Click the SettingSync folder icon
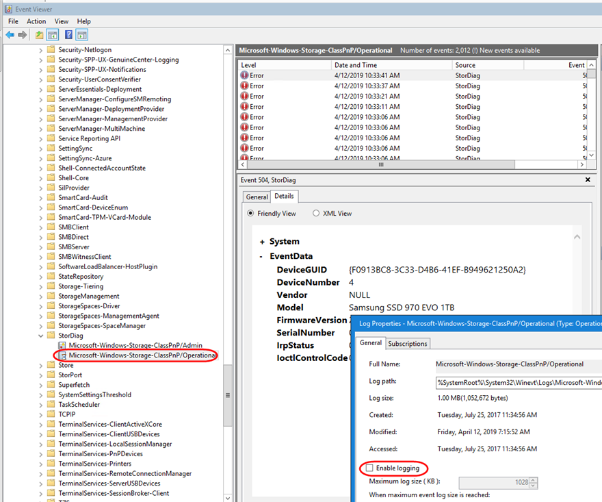The height and width of the screenshot is (502, 602). click(x=51, y=149)
